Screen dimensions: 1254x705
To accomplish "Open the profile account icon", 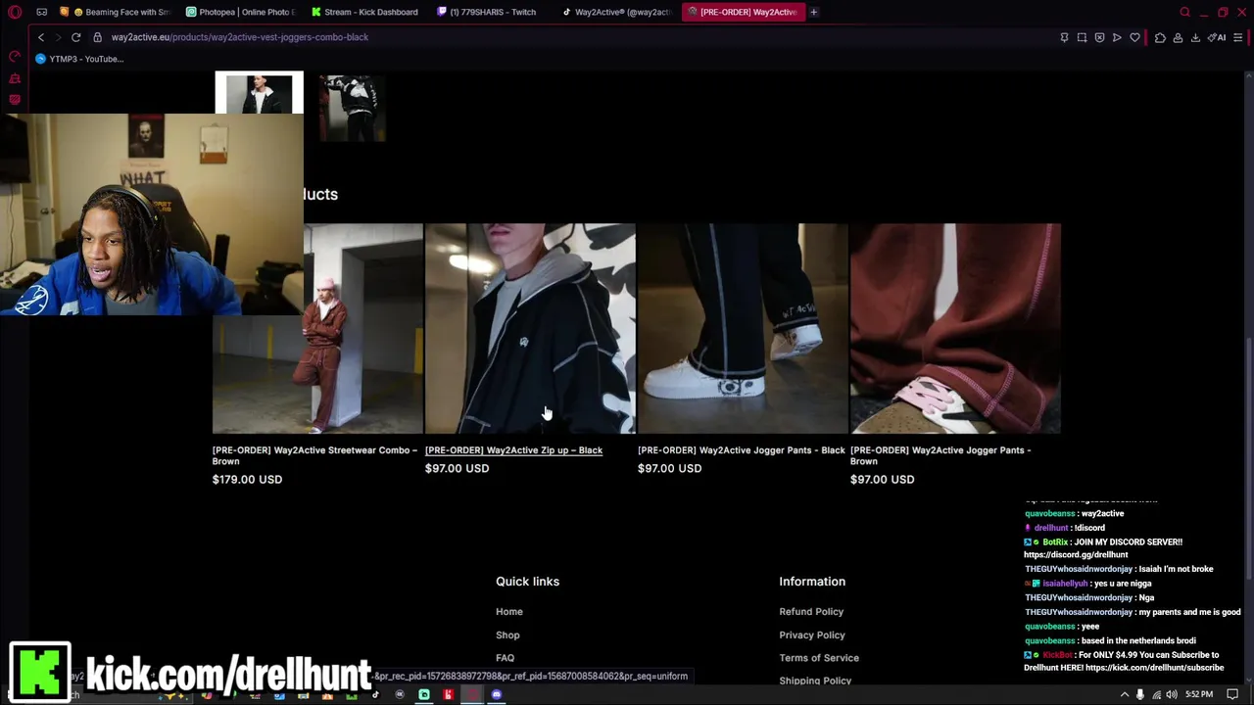I will 1178,37.
